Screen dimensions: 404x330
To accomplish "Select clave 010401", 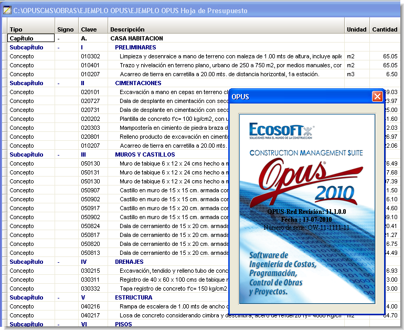I will (90, 65).
